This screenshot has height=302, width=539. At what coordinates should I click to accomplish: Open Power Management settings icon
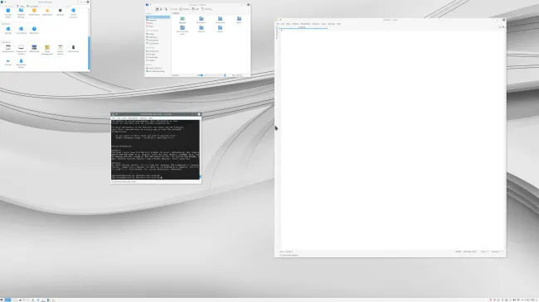coord(47,50)
